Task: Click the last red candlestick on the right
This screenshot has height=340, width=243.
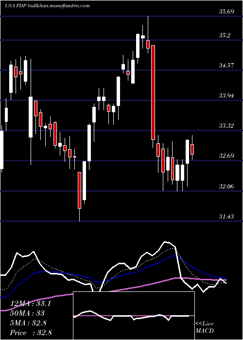Action: point(192,149)
